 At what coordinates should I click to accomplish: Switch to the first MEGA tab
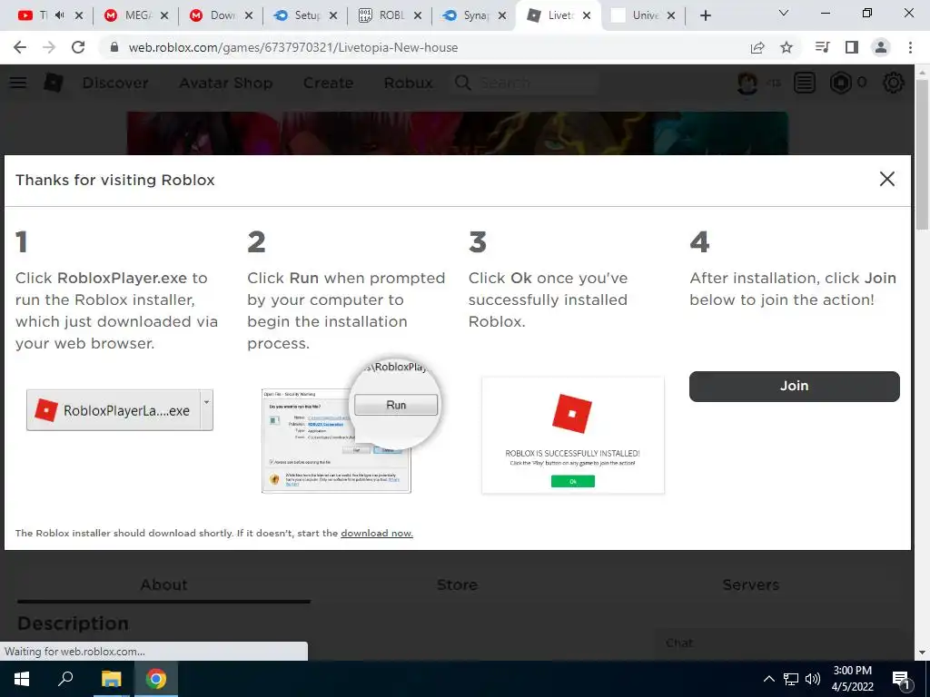(135, 15)
